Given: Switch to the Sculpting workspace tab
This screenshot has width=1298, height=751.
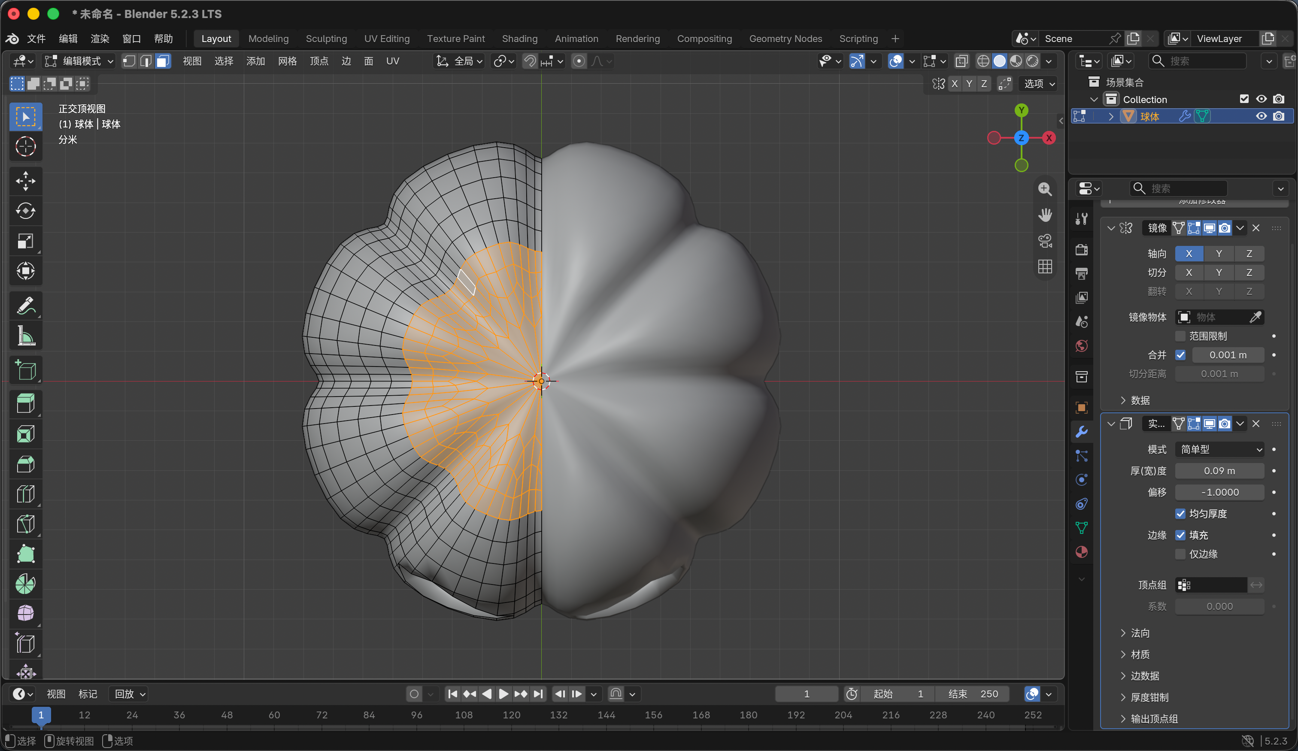Looking at the screenshot, I should pyautogui.click(x=326, y=39).
